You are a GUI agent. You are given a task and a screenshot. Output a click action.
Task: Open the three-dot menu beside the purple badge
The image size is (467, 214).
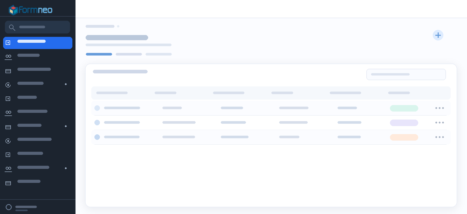click(x=439, y=122)
